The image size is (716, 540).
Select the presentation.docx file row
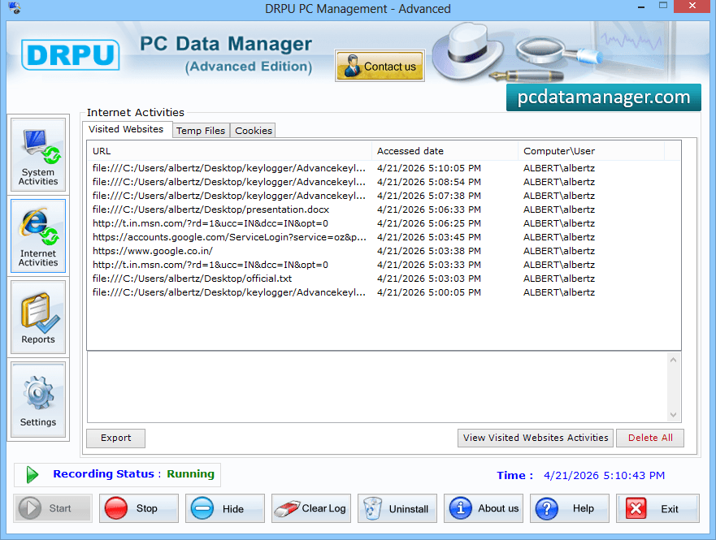pos(384,210)
